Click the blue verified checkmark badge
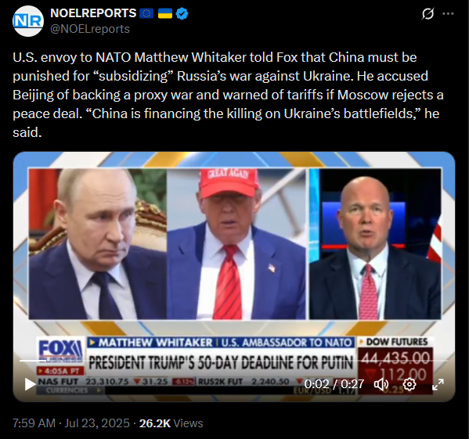This screenshot has width=469, height=439. [182, 13]
